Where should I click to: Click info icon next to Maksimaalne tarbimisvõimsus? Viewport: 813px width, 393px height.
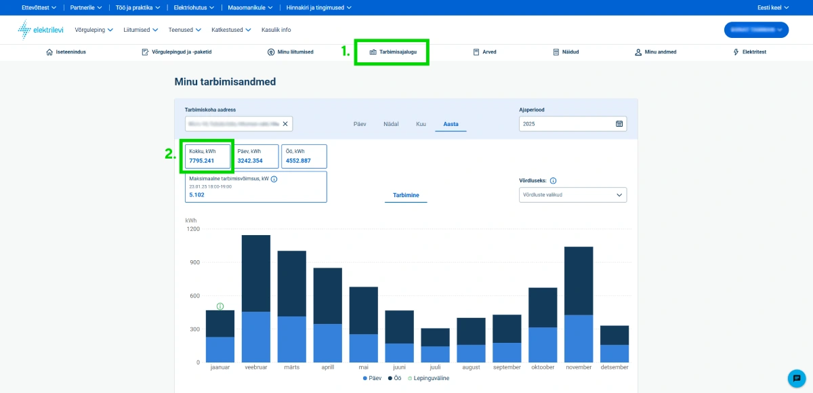(x=274, y=179)
